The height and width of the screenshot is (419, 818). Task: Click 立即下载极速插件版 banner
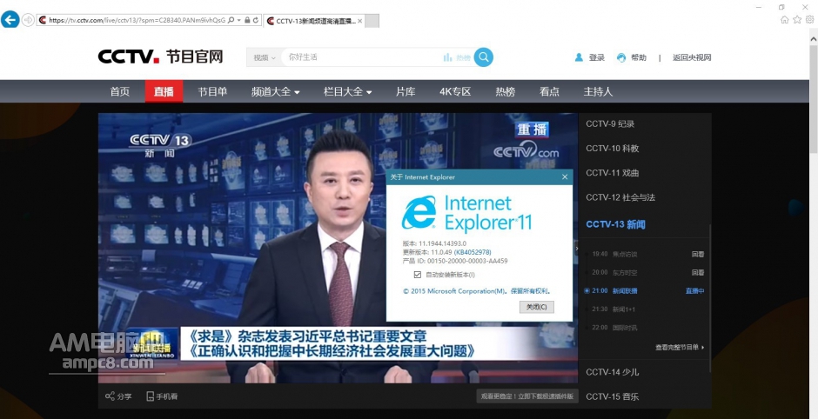click(x=526, y=396)
